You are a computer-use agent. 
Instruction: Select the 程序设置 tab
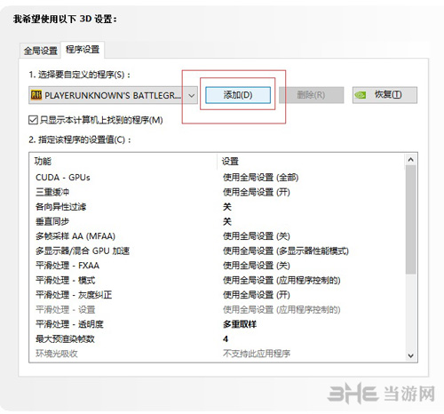[83, 50]
